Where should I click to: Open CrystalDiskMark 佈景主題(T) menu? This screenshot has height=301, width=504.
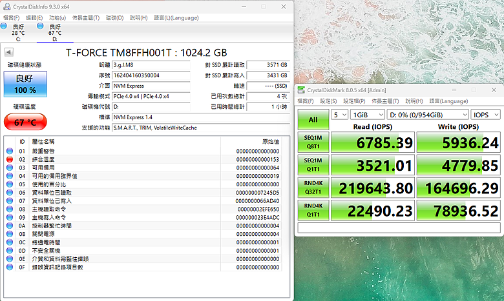point(385,101)
